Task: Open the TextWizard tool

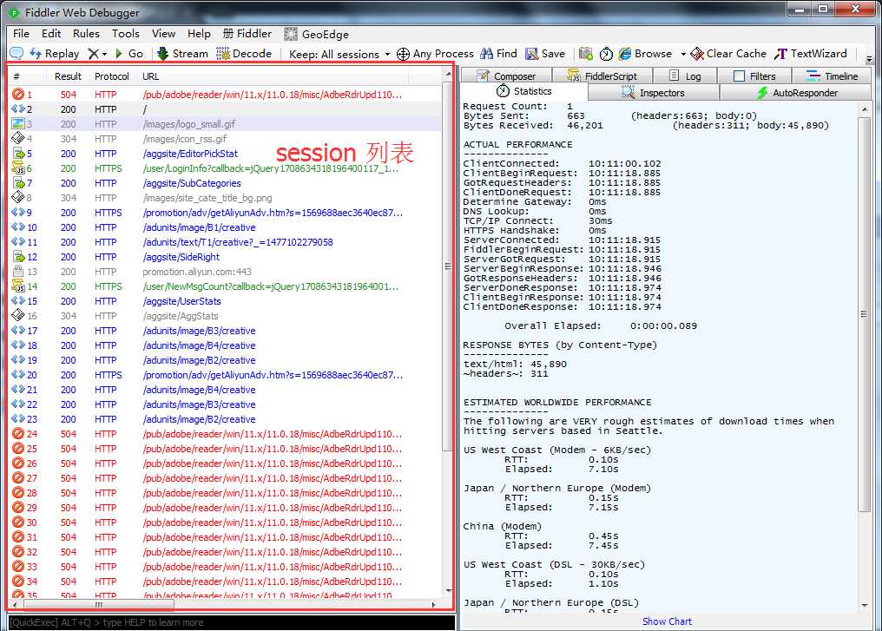Action: [x=811, y=54]
